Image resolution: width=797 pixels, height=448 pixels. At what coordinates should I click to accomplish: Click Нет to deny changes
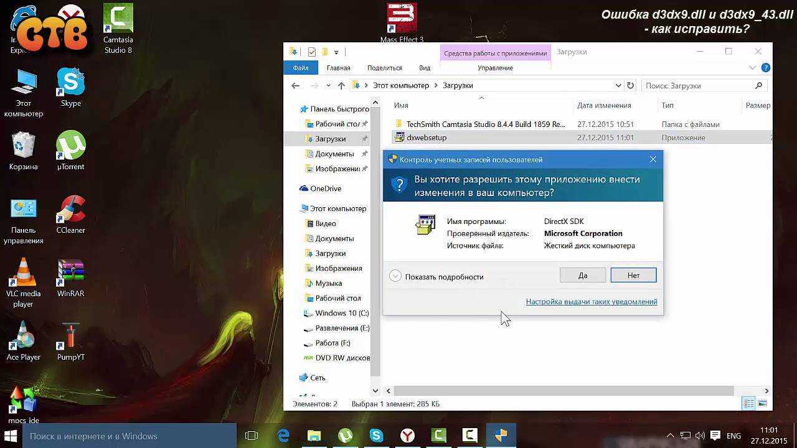click(633, 275)
